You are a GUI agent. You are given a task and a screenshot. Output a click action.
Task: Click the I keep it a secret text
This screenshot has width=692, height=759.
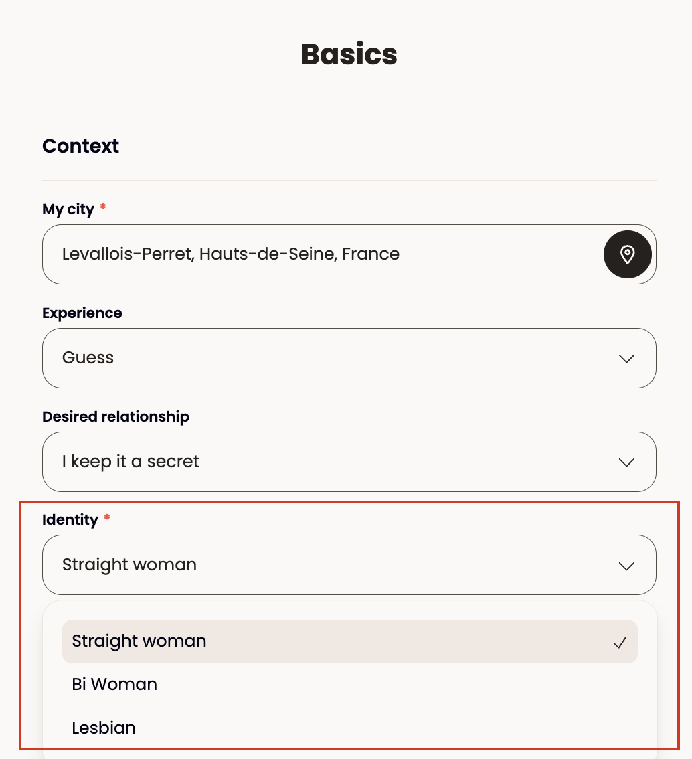[x=131, y=462]
